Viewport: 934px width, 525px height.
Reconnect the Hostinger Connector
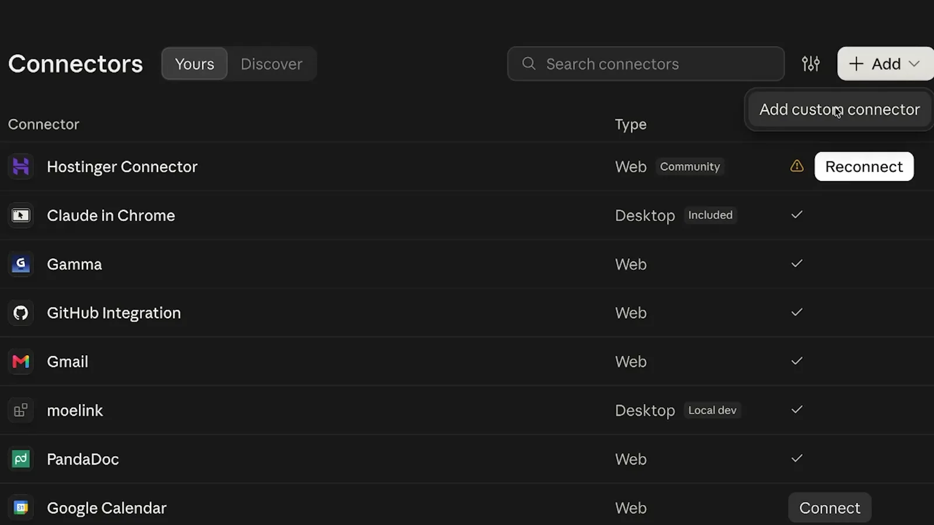[x=864, y=167]
